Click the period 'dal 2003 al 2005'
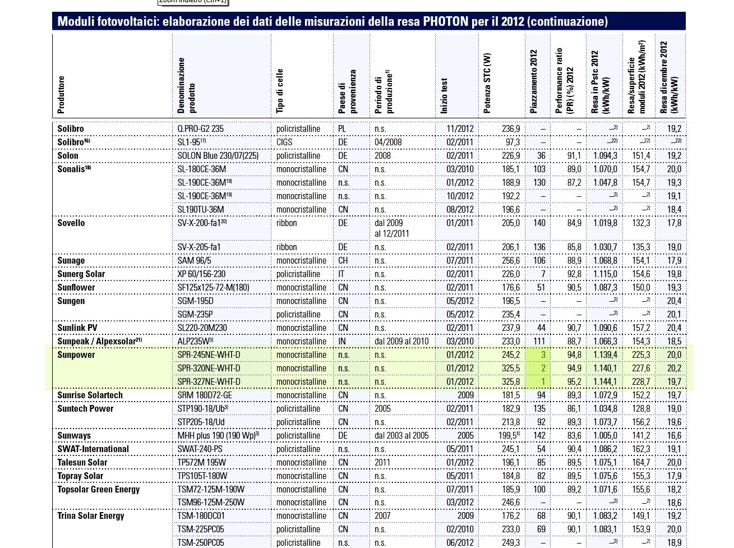This screenshot has width=734, height=548. click(x=401, y=436)
